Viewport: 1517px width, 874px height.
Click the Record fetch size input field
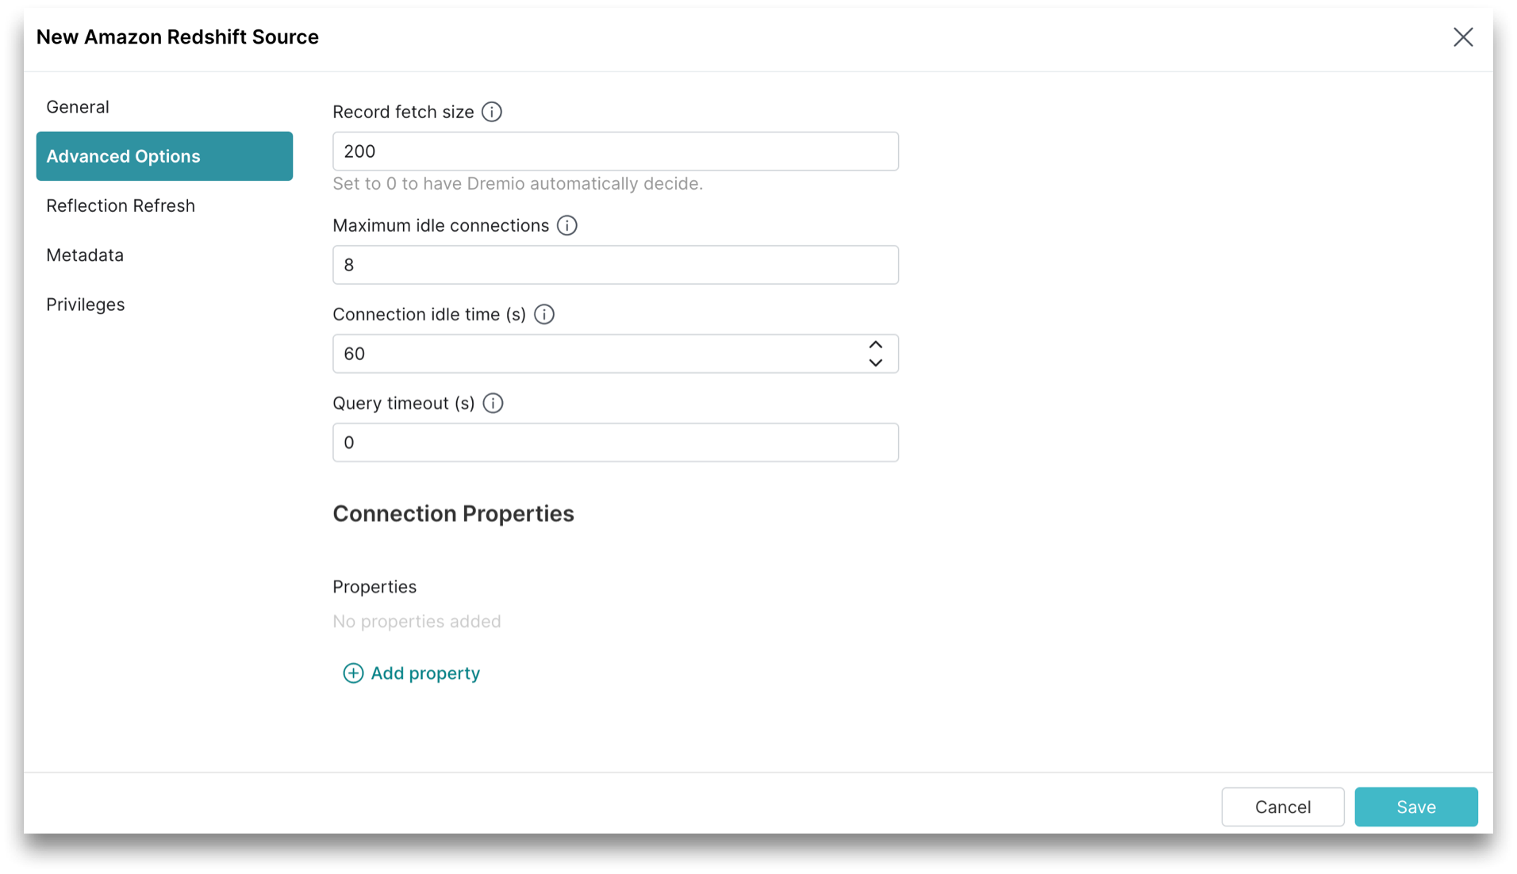pos(615,151)
